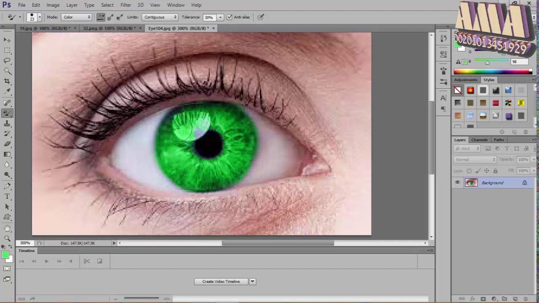Screen dimensions: 539x303
Task: Switch to the 32.png document tab
Action: tap(109, 28)
